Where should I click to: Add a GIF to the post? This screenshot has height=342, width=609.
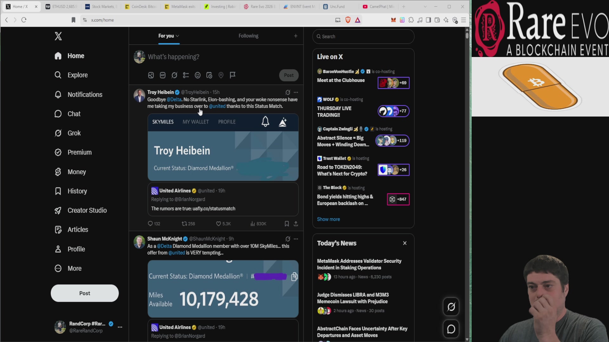pos(163,75)
